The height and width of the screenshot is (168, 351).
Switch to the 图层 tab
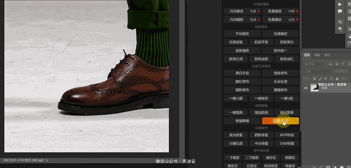tap(307, 55)
